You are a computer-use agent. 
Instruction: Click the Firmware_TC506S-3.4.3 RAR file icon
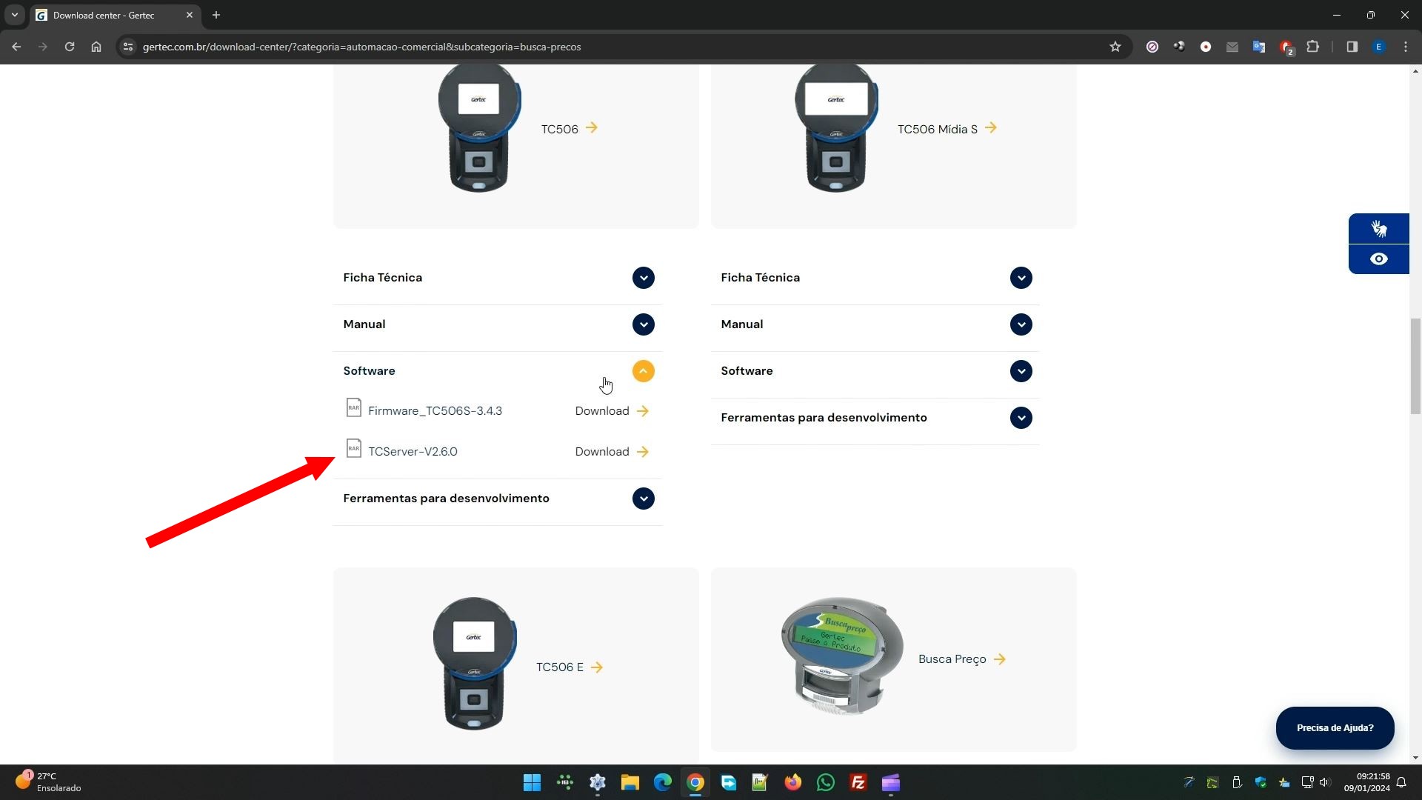click(354, 408)
